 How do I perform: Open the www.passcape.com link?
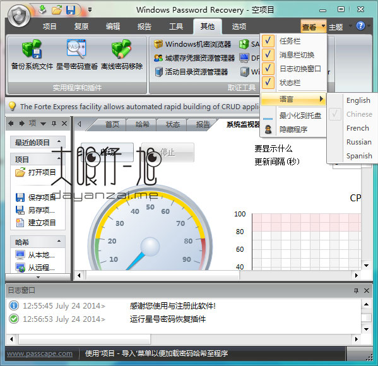[x=40, y=353]
